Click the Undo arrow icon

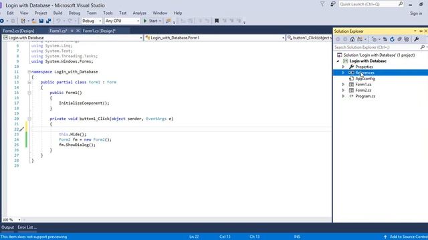pyautogui.click(x=58, y=21)
